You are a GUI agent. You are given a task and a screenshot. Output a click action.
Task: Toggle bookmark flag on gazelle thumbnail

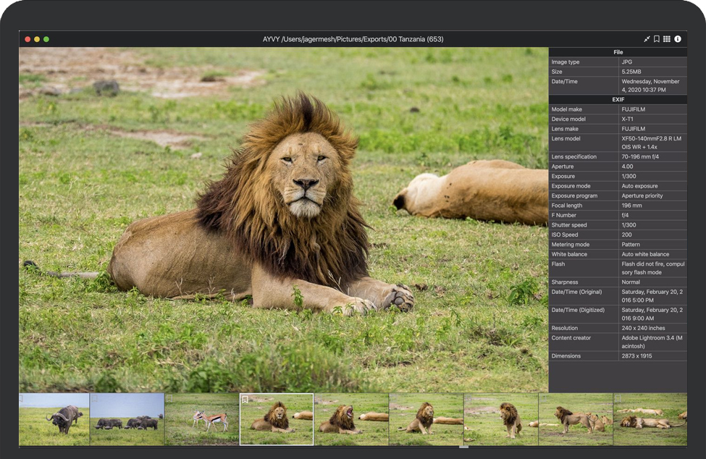[x=170, y=398]
